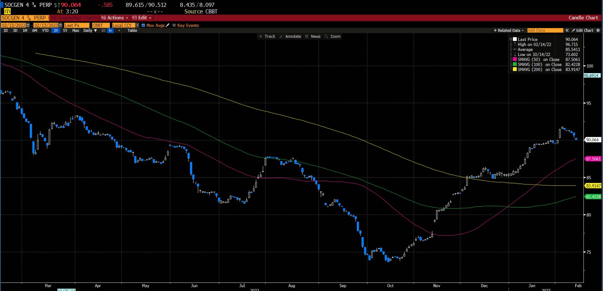Select the 5Y time range tab
This screenshot has width=603, height=291.
pos(65,30)
